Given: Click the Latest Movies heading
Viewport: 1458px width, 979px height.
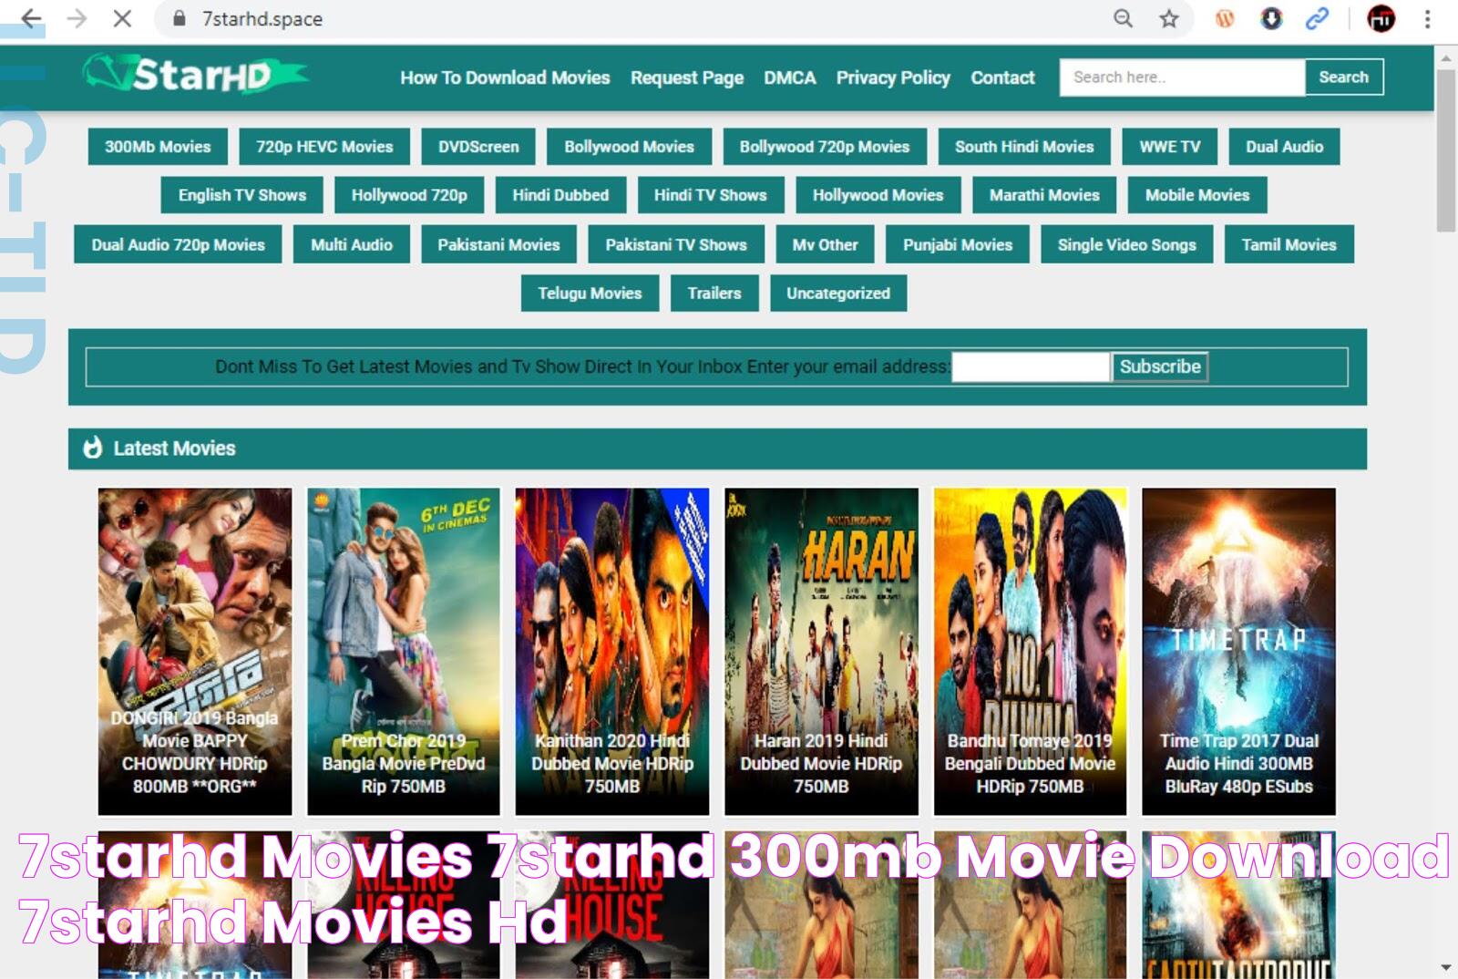Looking at the screenshot, I should (174, 448).
